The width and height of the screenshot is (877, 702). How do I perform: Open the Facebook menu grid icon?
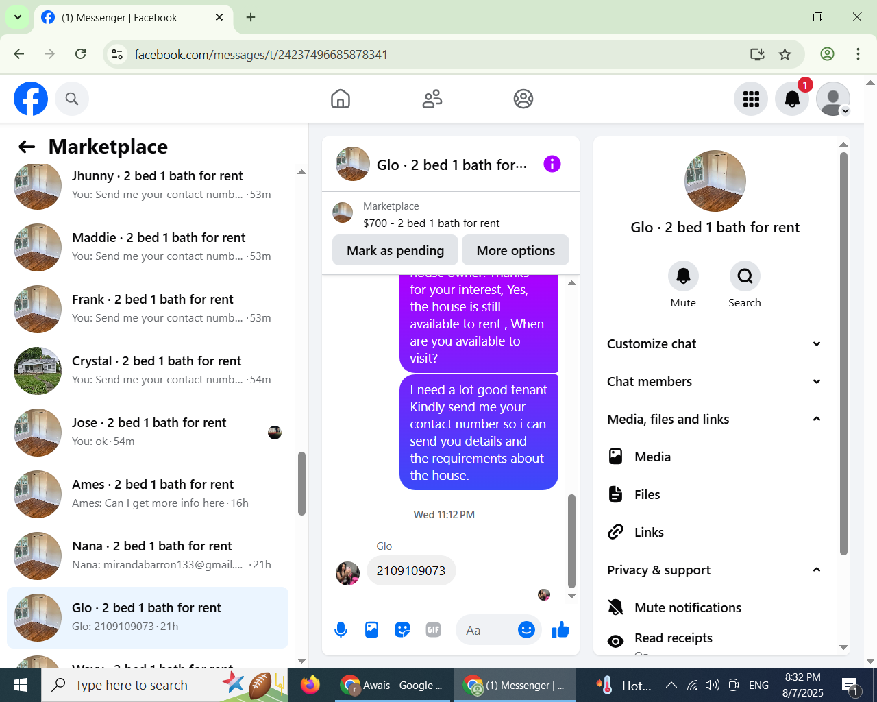(751, 99)
